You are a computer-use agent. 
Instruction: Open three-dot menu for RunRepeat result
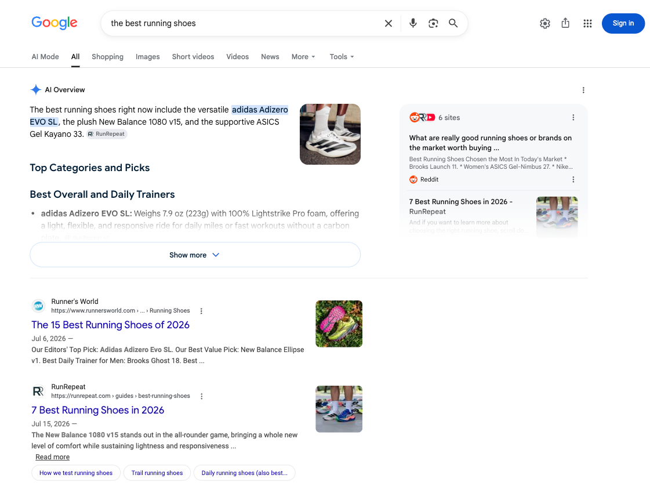point(201,396)
